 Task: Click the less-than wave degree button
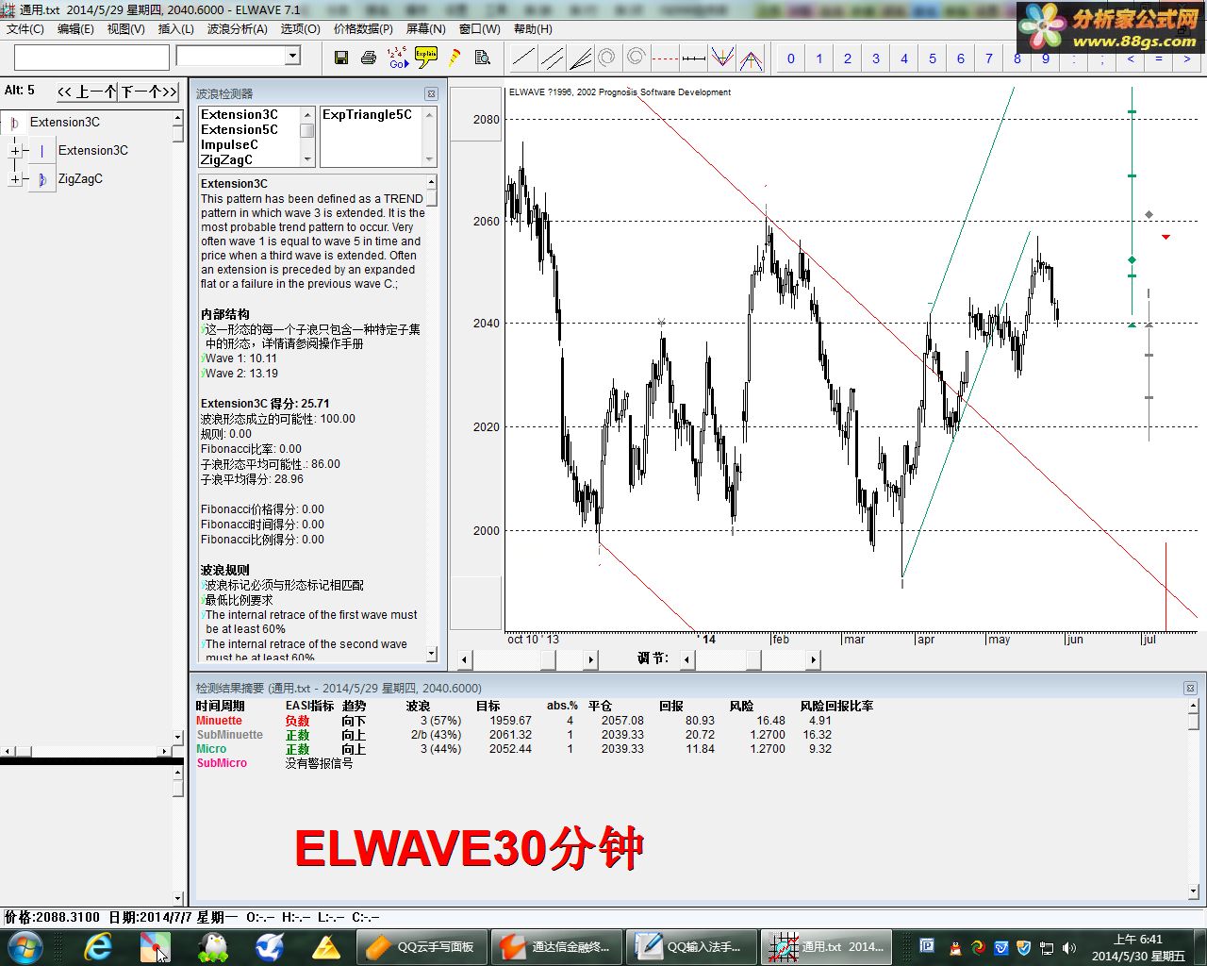click(1131, 58)
